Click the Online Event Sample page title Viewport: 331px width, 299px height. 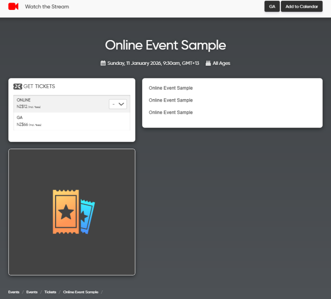(x=165, y=45)
